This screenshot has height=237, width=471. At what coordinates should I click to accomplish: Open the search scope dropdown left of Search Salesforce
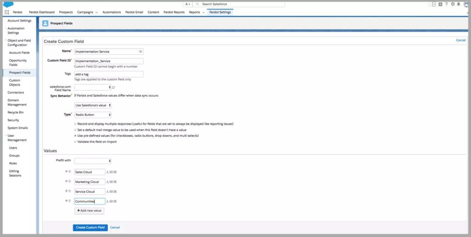tap(188, 4)
